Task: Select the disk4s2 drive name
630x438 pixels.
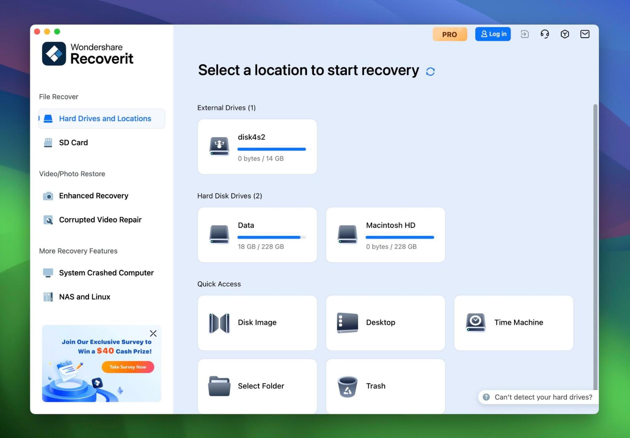Action: pyautogui.click(x=251, y=137)
